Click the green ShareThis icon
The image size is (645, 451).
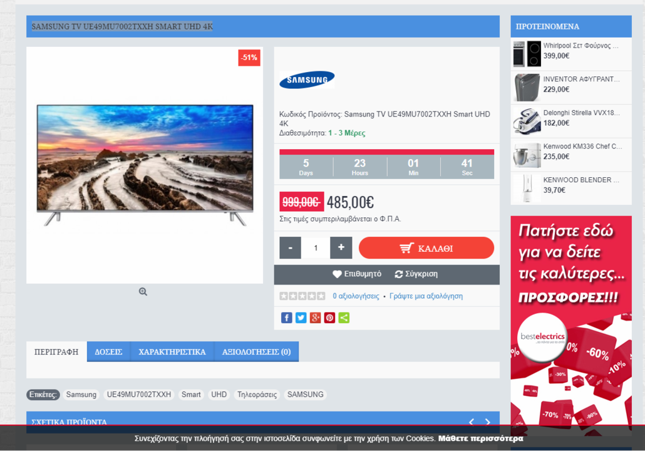[344, 318]
